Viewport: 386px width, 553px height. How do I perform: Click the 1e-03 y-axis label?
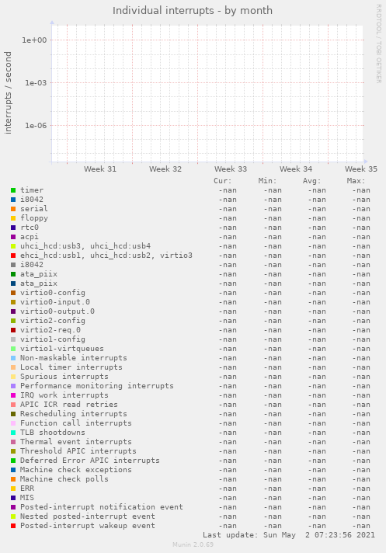36,83
